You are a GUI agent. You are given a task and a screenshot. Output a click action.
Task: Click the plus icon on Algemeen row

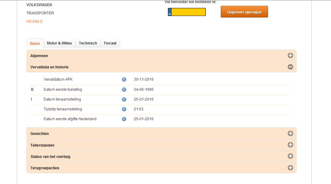click(290, 56)
